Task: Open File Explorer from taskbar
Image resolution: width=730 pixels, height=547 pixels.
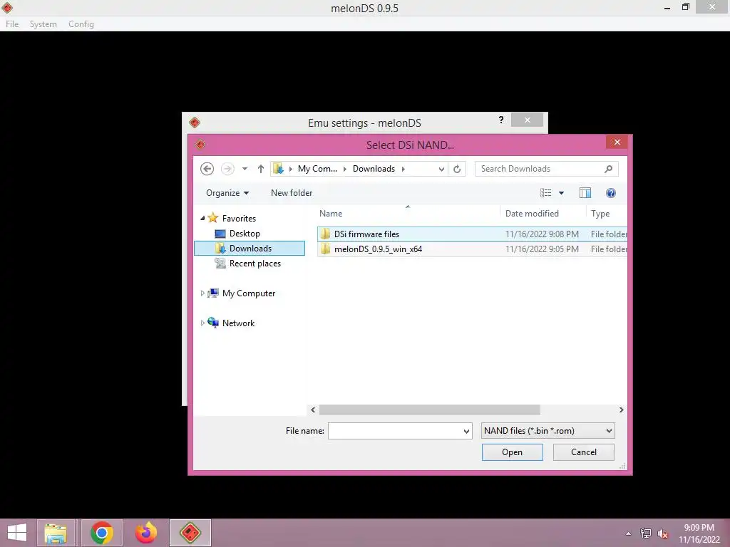Action: coord(56,533)
